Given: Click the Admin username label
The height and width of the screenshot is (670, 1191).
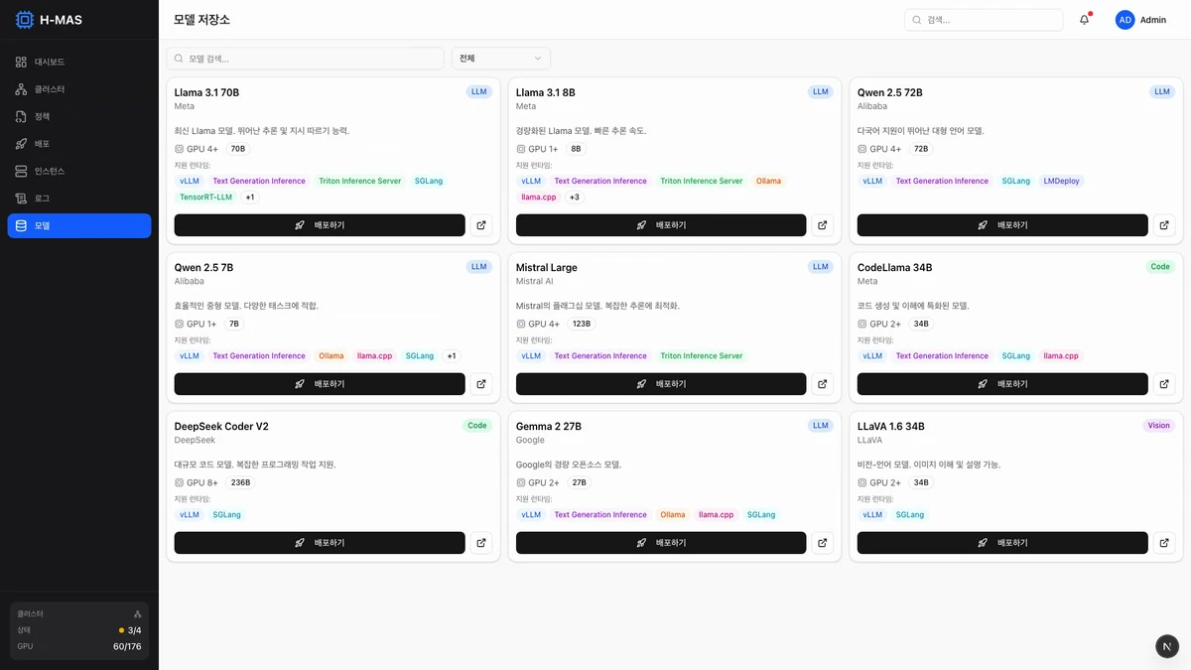Looking at the screenshot, I should pyautogui.click(x=1153, y=20).
